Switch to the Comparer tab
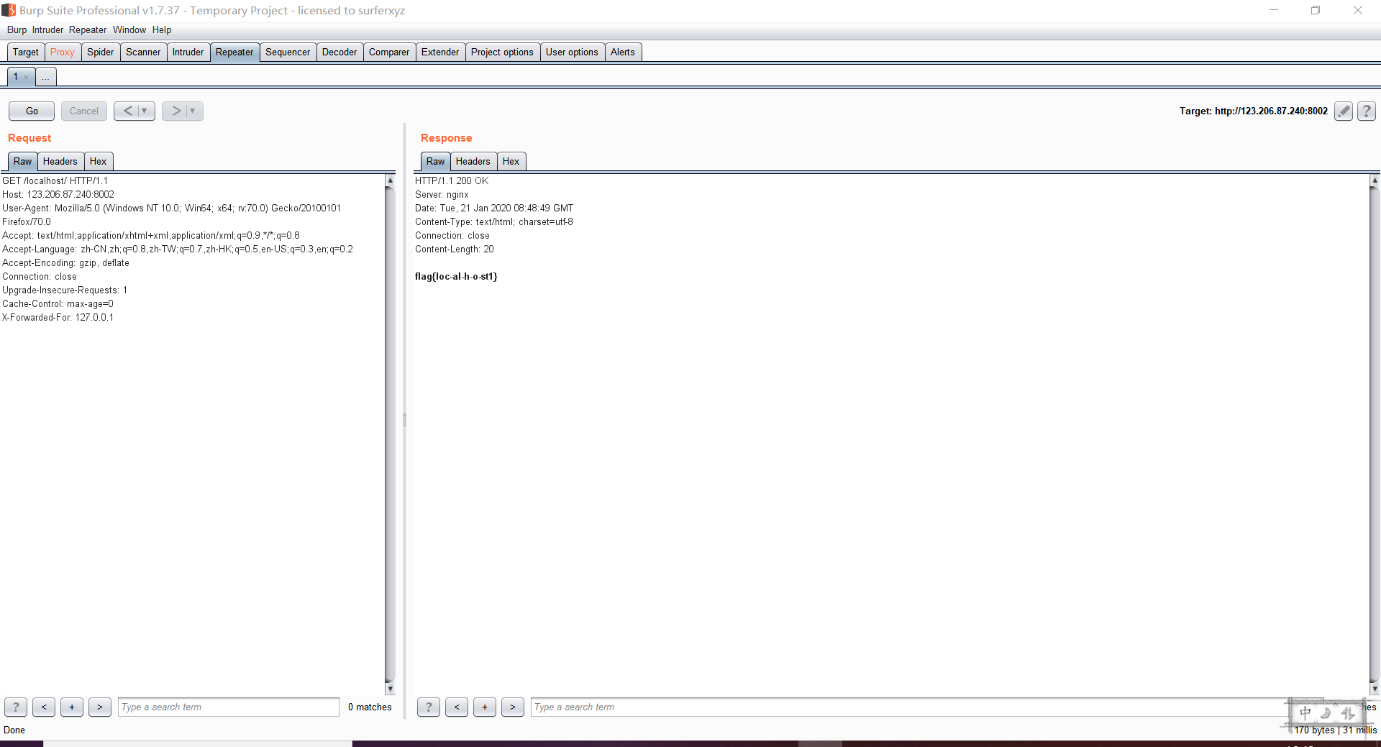 (389, 52)
